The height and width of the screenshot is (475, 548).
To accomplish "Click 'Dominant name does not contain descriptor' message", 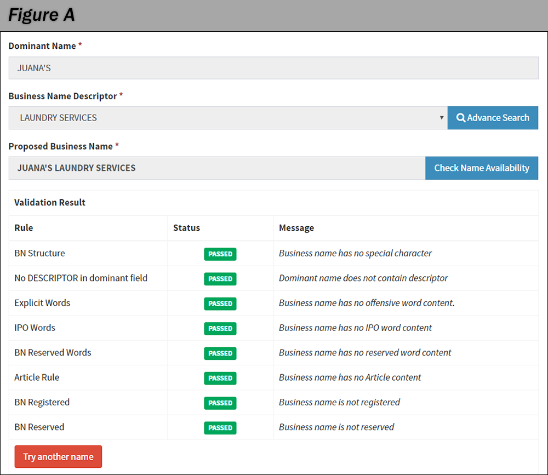I will pos(363,278).
